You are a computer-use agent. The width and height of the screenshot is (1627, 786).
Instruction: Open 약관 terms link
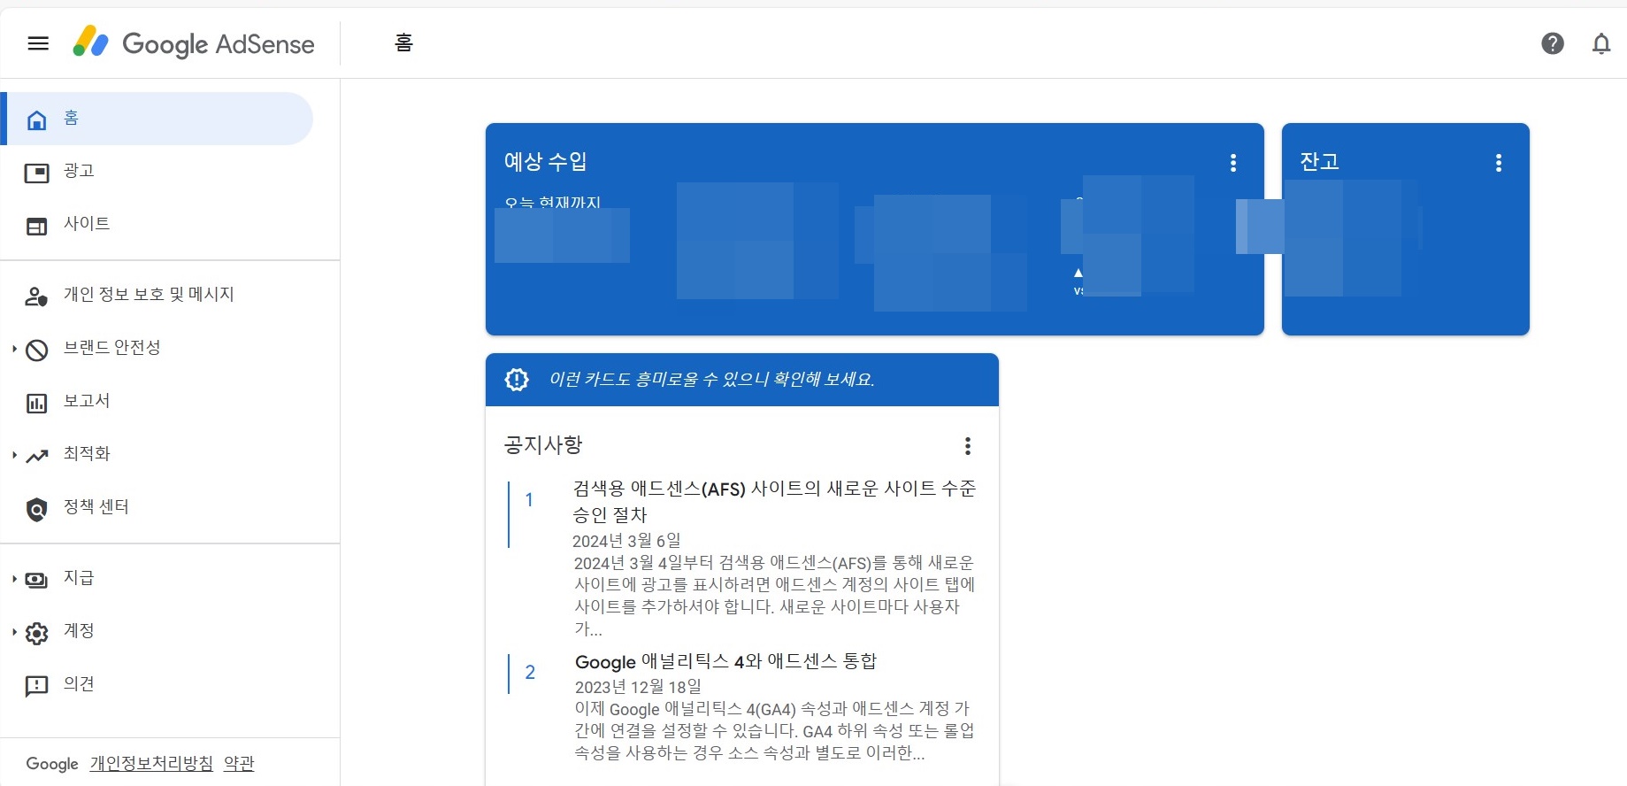tap(239, 763)
